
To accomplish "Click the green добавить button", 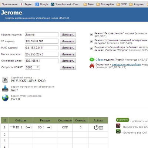I will (x=122, y=120).
